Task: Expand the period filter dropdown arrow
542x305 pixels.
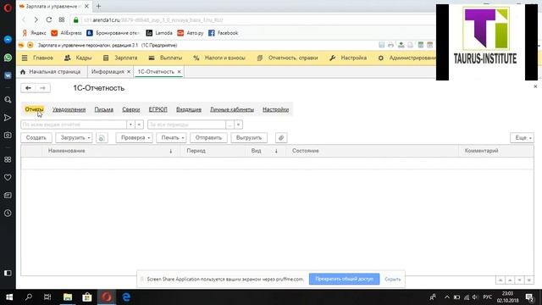Action: pyautogui.click(x=238, y=125)
